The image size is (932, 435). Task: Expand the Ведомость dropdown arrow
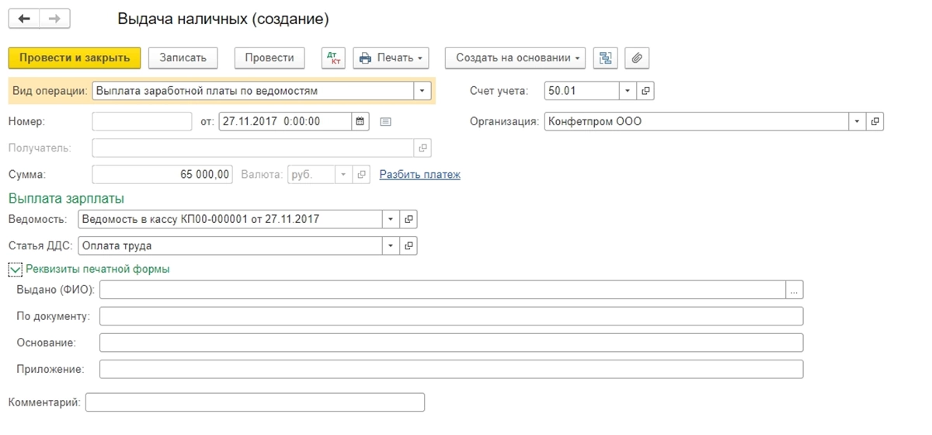point(391,219)
